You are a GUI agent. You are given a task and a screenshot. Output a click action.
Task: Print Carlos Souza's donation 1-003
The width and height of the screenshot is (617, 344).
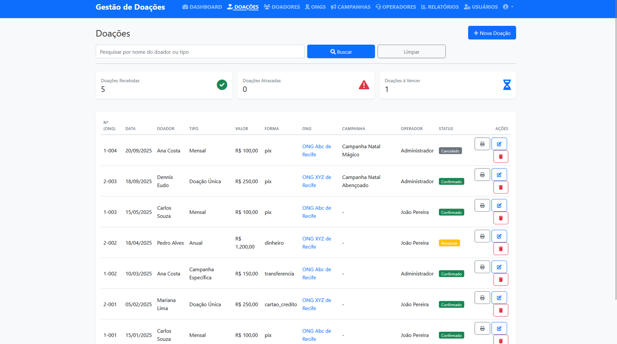coord(482,205)
